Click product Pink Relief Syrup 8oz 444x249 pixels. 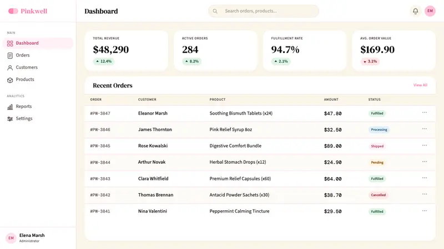click(231, 129)
